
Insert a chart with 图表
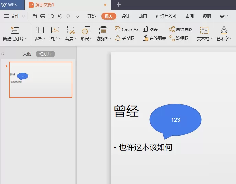click(x=150, y=29)
